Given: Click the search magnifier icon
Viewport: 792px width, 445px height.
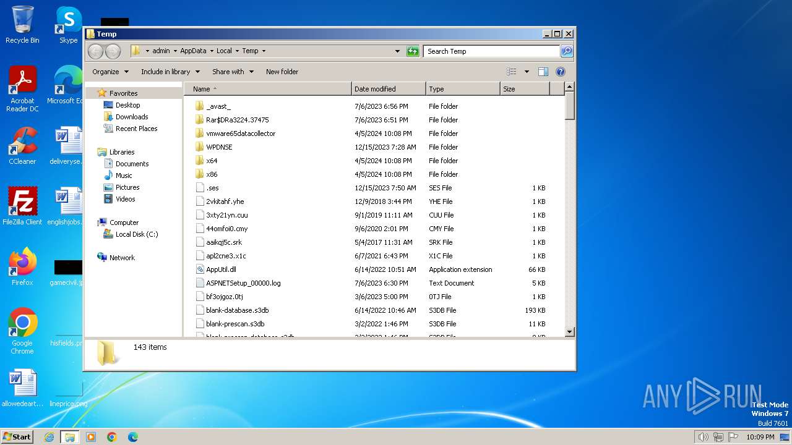Looking at the screenshot, I should click(x=566, y=51).
